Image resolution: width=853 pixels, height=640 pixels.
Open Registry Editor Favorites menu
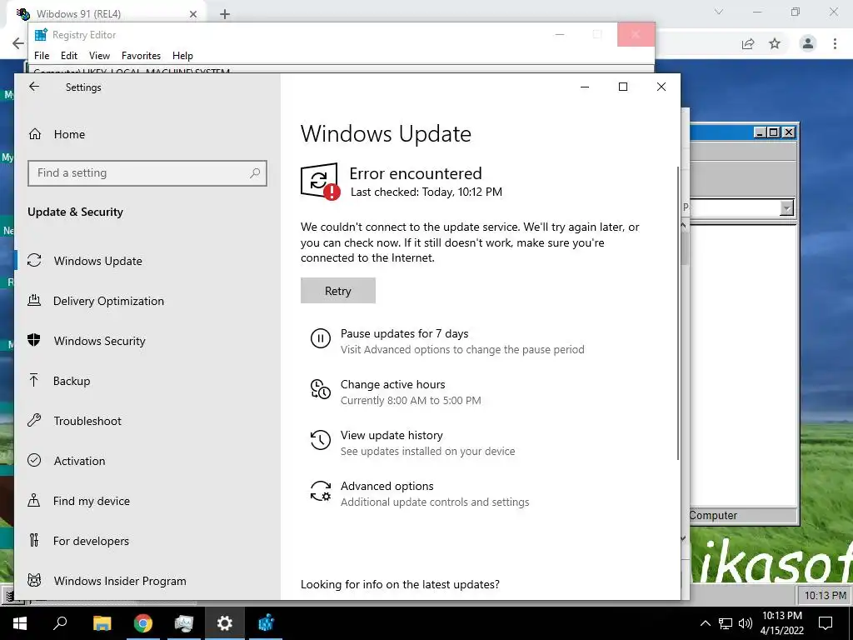[141, 56]
